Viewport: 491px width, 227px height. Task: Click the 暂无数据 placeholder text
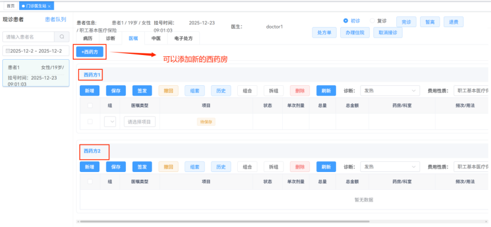(x=364, y=200)
